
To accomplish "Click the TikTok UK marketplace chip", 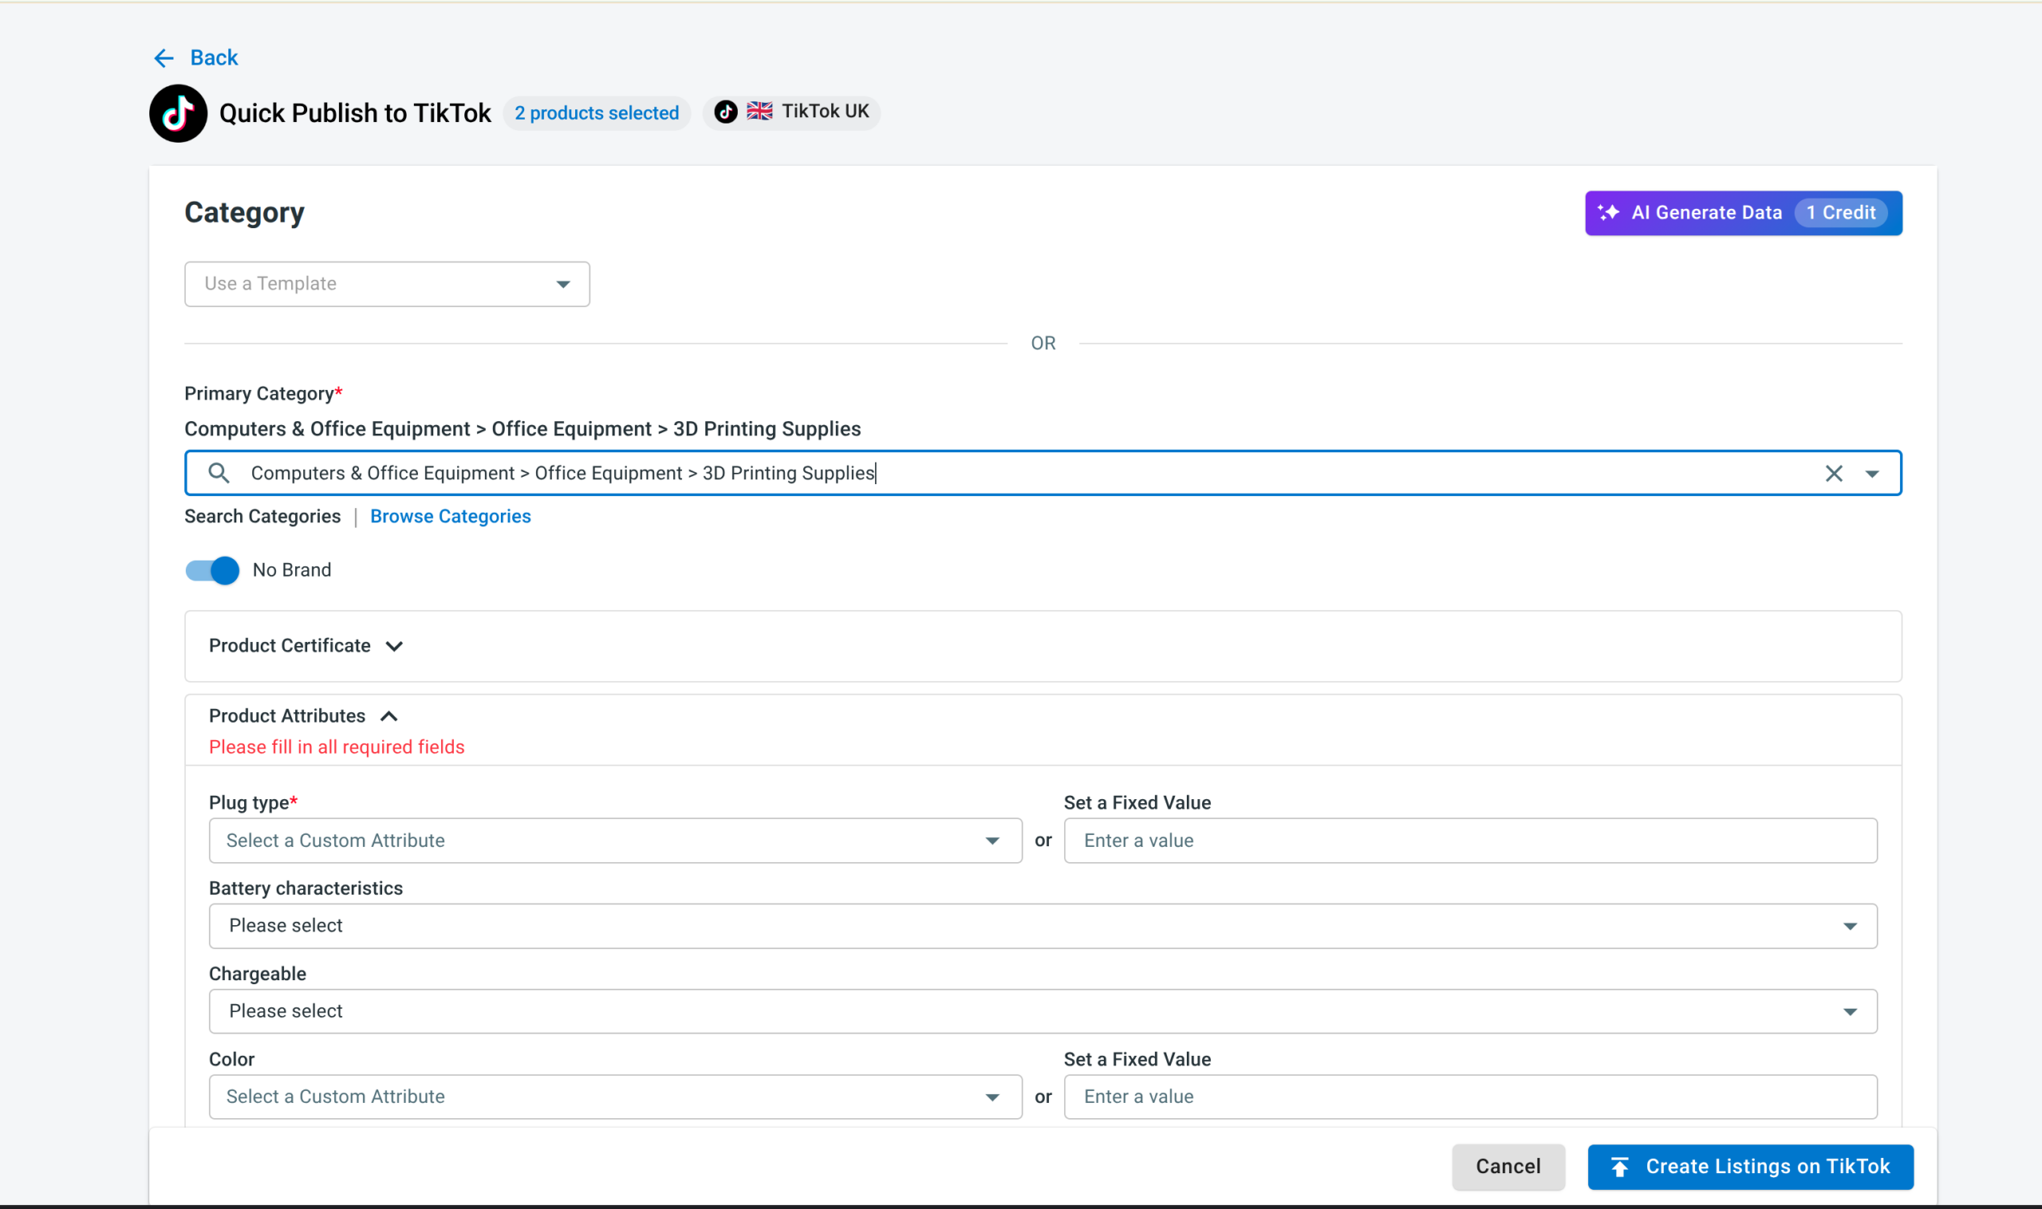I will [x=791, y=112].
